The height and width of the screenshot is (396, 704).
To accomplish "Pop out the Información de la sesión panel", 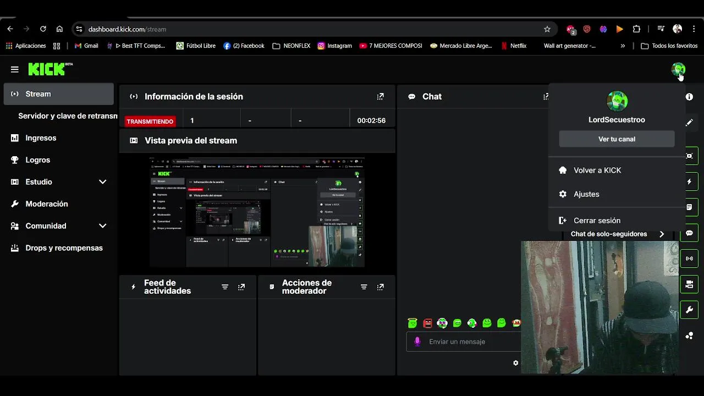I will [380, 96].
